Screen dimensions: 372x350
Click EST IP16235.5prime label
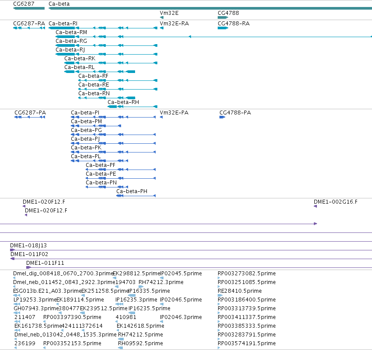click(x=149, y=308)
